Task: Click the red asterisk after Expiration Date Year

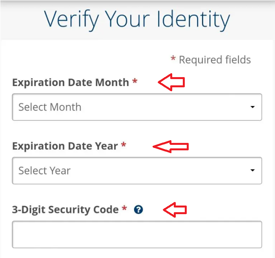Action: click(x=124, y=145)
